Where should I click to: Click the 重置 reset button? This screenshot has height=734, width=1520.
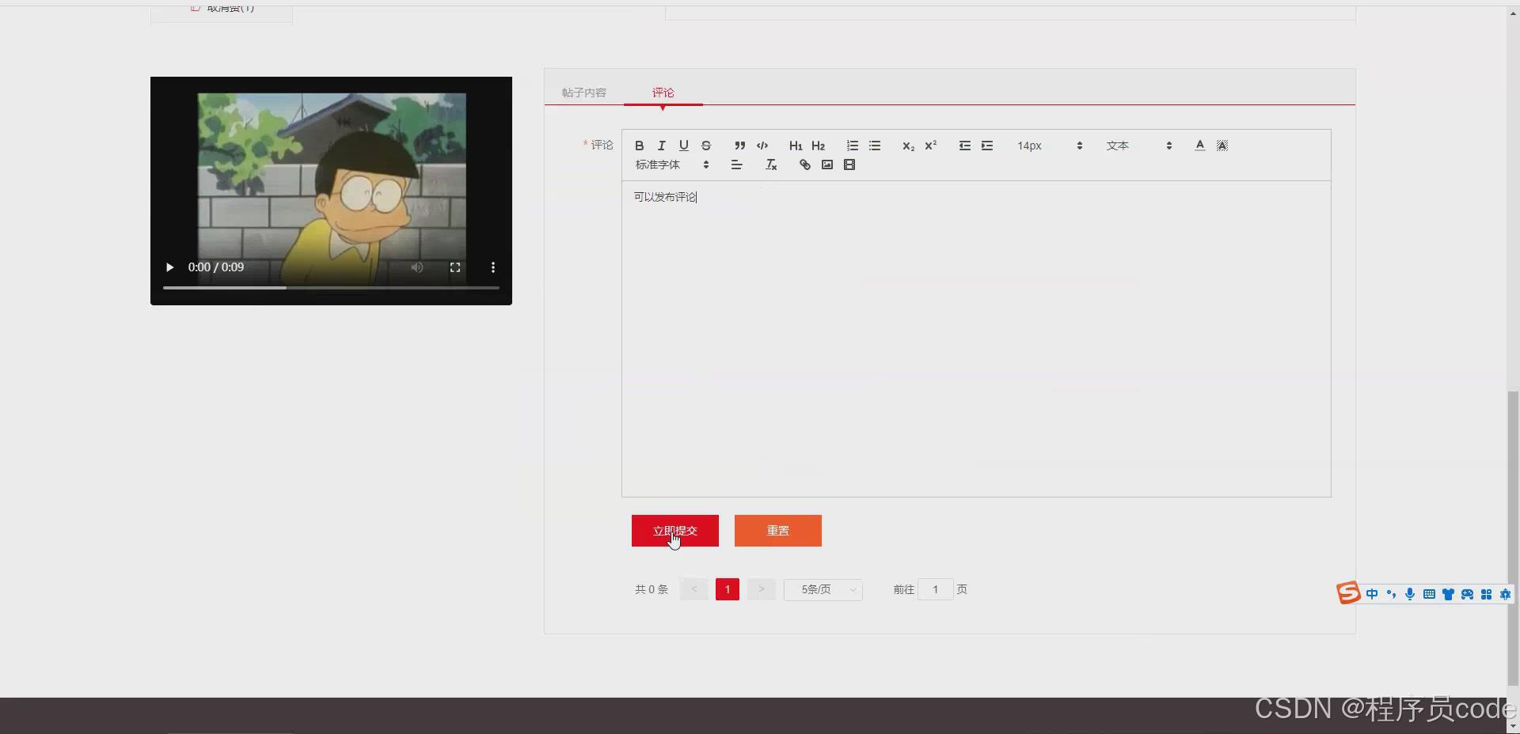click(778, 531)
